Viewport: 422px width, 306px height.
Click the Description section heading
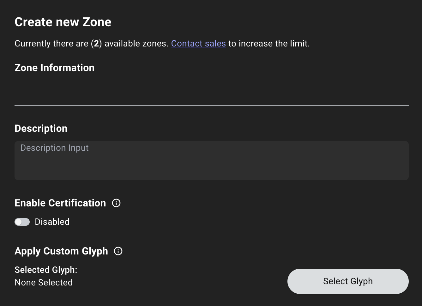pos(41,128)
